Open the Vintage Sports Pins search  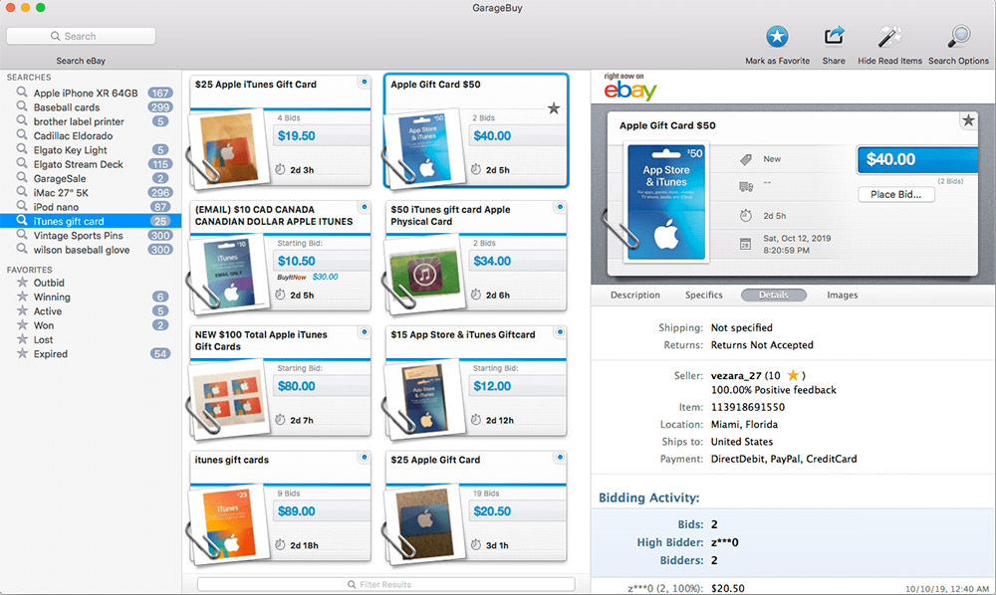91,236
